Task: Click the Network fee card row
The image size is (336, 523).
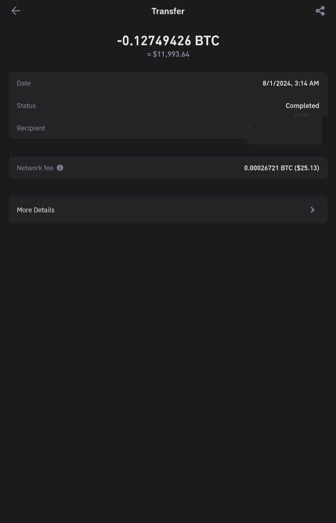Action: coord(168,168)
